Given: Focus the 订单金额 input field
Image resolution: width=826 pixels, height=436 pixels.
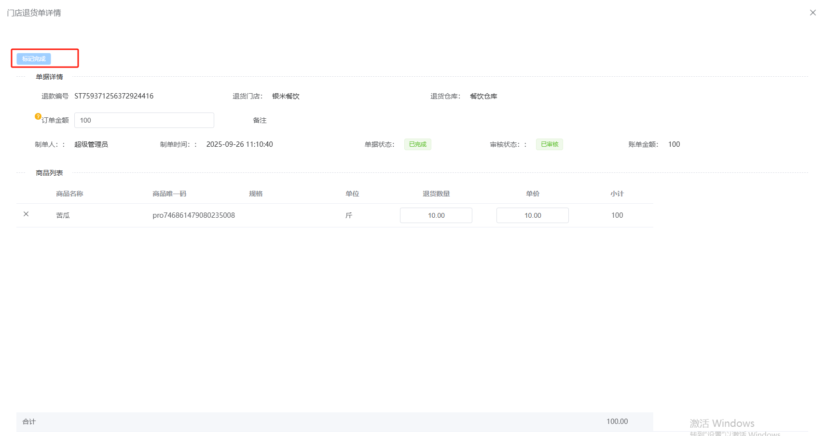Looking at the screenshot, I should click(144, 120).
